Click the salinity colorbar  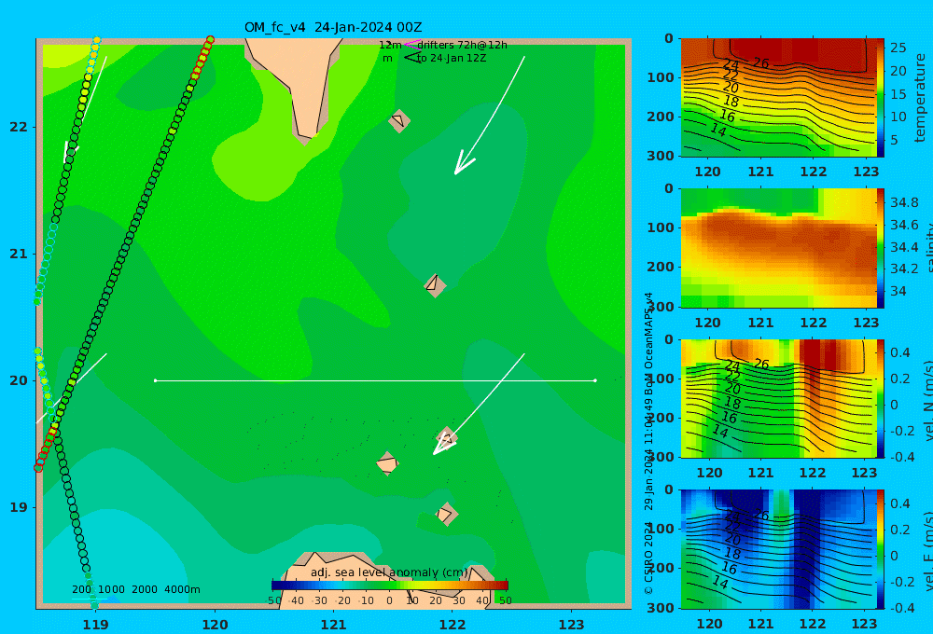tap(881, 248)
